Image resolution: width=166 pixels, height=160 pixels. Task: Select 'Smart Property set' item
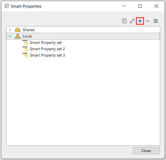[x=46, y=42]
